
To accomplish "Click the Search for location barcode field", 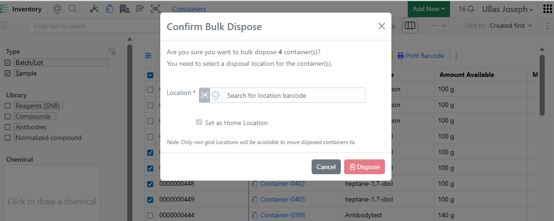I will 293,95.
